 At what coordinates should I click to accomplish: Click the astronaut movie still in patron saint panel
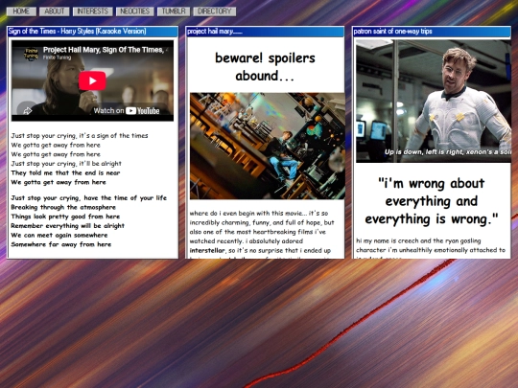point(433,102)
